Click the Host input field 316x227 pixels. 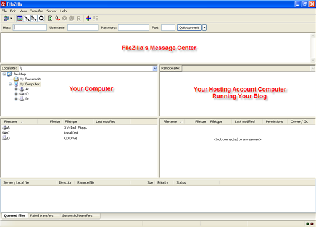[x=30, y=27]
